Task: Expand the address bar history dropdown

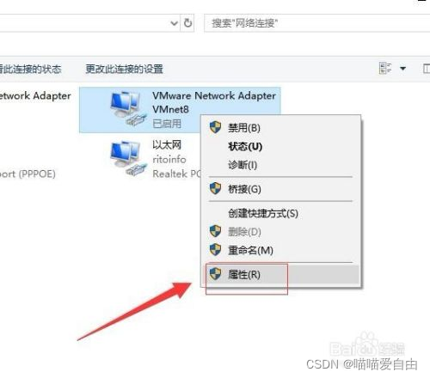Action: (174, 23)
